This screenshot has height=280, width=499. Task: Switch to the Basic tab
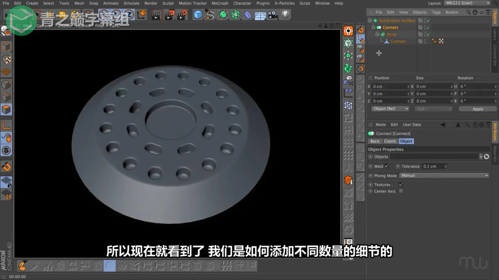click(375, 141)
